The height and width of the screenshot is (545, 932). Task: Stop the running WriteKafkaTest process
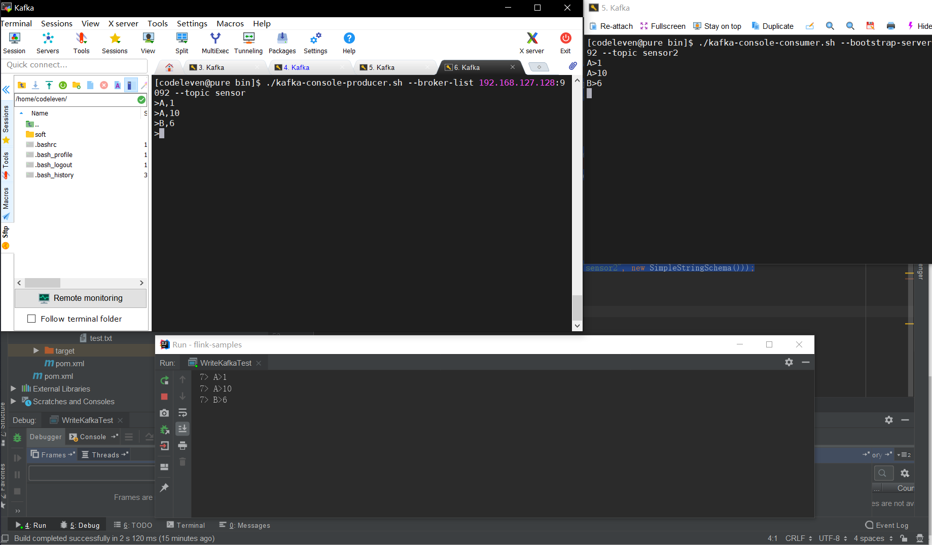pos(164,397)
